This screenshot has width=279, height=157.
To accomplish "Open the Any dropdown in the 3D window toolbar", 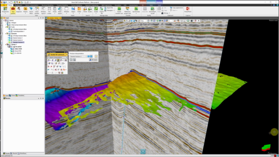I will coord(144,21).
